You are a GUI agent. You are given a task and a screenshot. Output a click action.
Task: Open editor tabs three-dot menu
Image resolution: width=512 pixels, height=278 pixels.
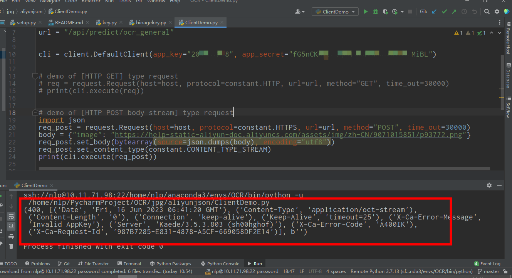point(500,23)
